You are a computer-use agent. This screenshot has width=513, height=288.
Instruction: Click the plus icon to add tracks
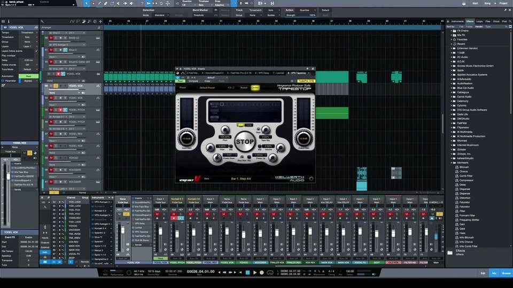coord(100,21)
